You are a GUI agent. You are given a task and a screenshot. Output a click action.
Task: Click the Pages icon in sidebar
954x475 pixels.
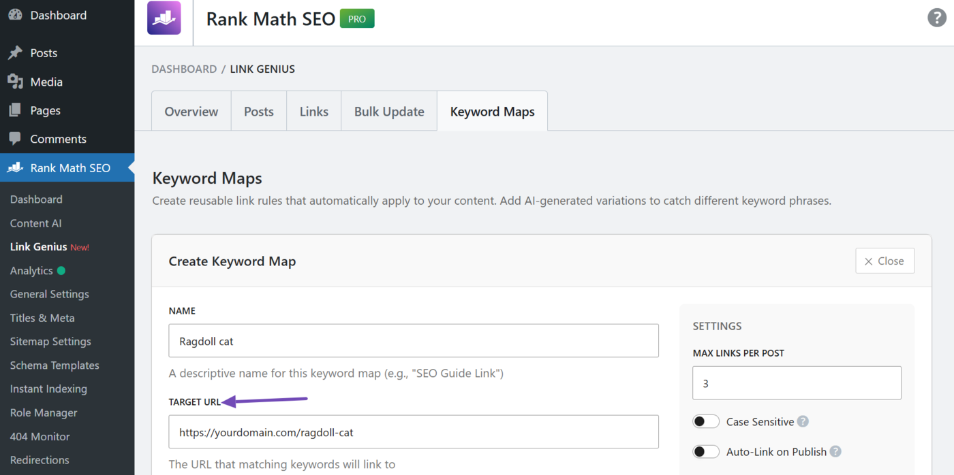(x=15, y=110)
